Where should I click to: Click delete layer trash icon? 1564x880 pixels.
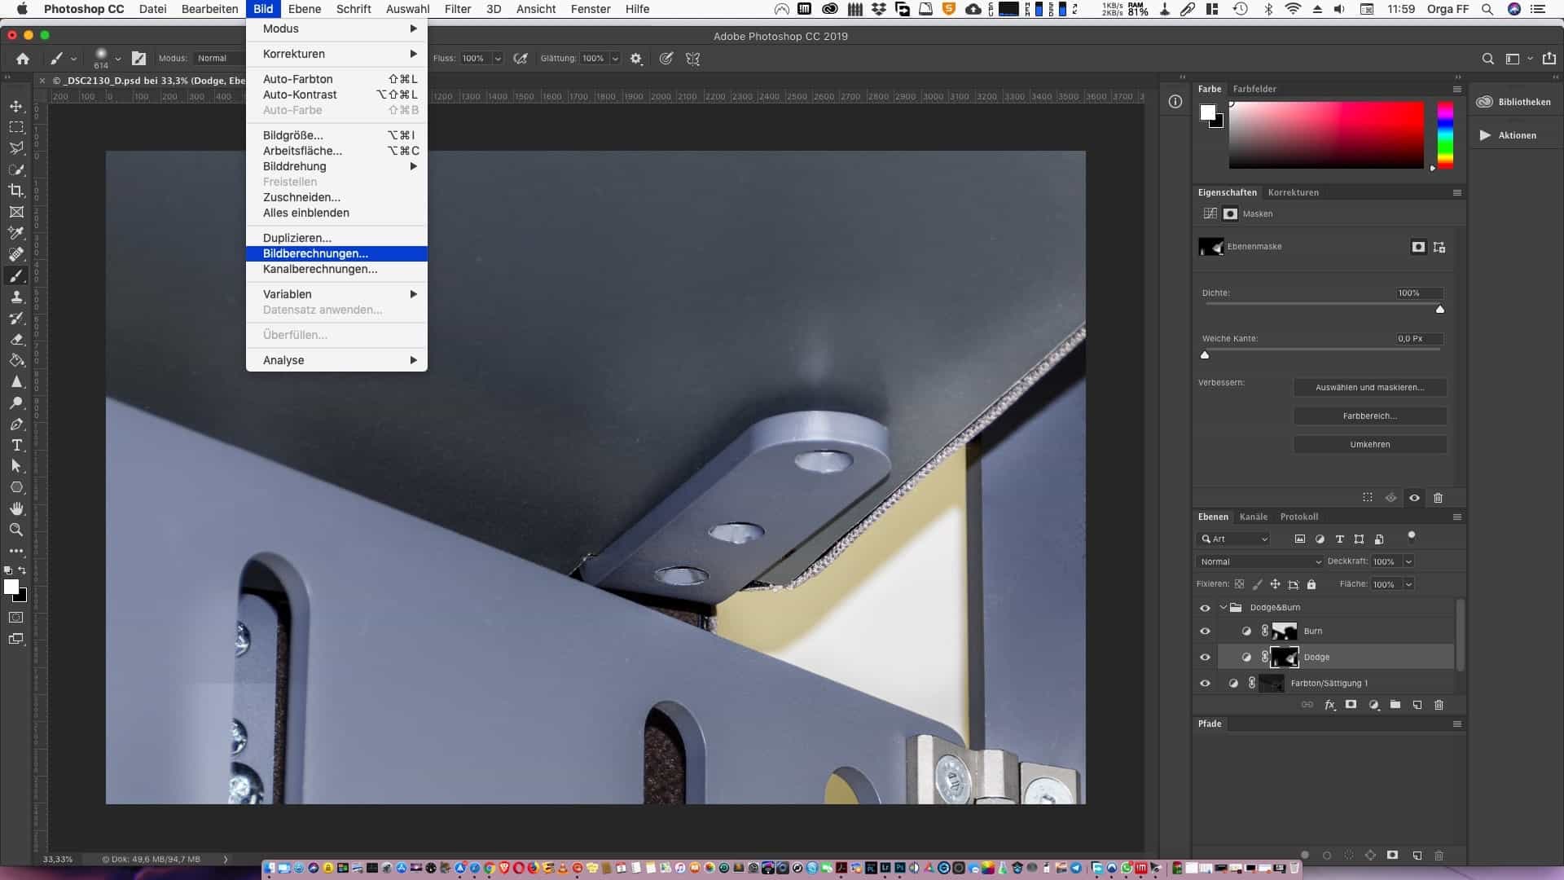coord(1439,705)
